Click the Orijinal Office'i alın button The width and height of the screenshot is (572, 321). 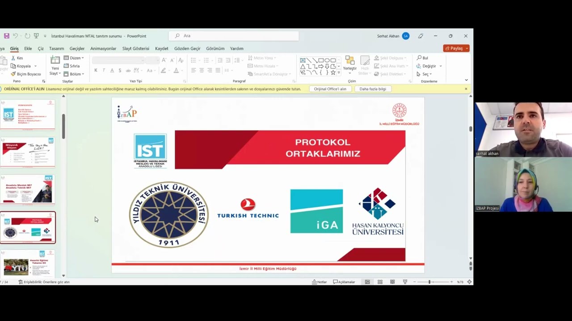click(330, 89)
